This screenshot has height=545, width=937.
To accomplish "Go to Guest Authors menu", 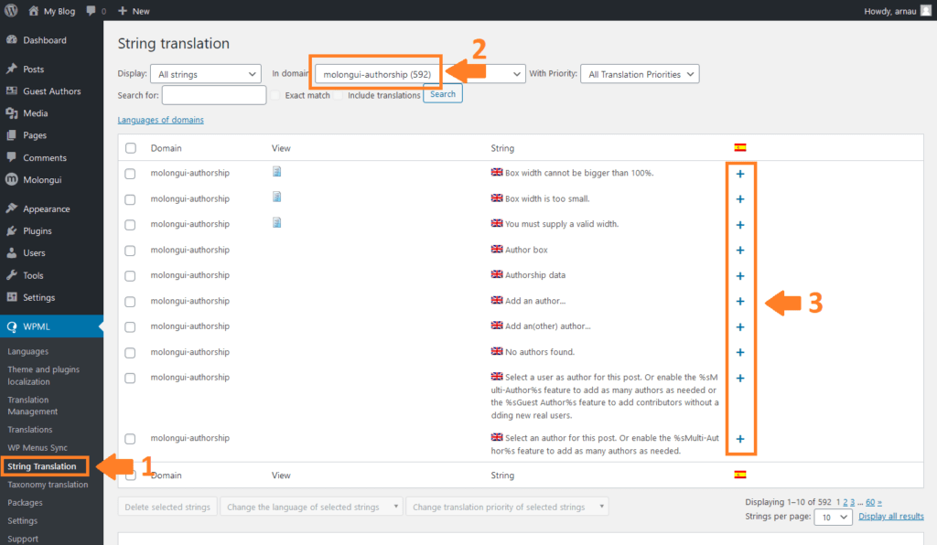I will 51,91.
